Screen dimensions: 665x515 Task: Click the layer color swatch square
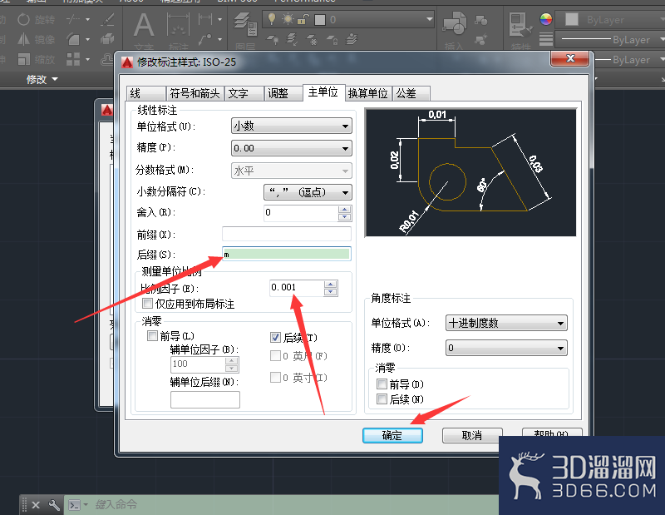(x=320, y=19)
